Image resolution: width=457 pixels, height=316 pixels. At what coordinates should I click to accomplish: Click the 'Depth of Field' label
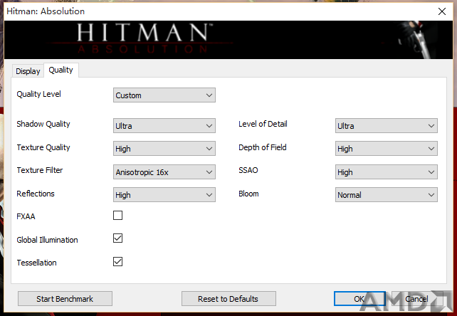(x=262, y=147)
